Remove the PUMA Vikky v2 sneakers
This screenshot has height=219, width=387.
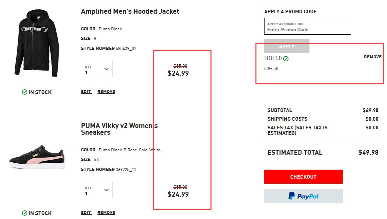[x=106, y=213]
